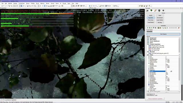Click the vegetation trash remove icon

(156, 28)
